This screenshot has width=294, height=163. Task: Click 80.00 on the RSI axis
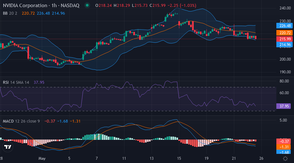coord(284,81)
